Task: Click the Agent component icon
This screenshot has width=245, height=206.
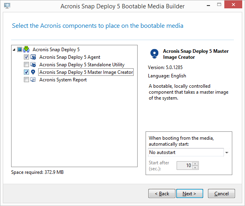Action: pyautogui.click(x=33, y=57)
